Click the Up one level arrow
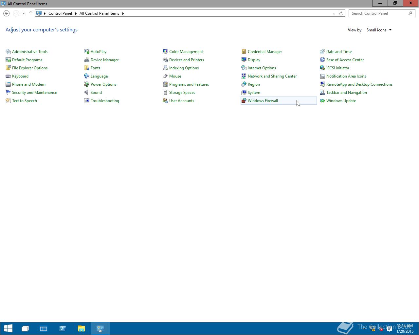Screen dimensions: 419x335 coord(31,13)
